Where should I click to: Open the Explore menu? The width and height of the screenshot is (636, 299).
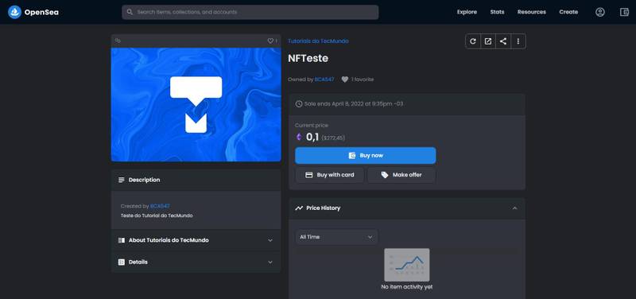coord(467,12)
